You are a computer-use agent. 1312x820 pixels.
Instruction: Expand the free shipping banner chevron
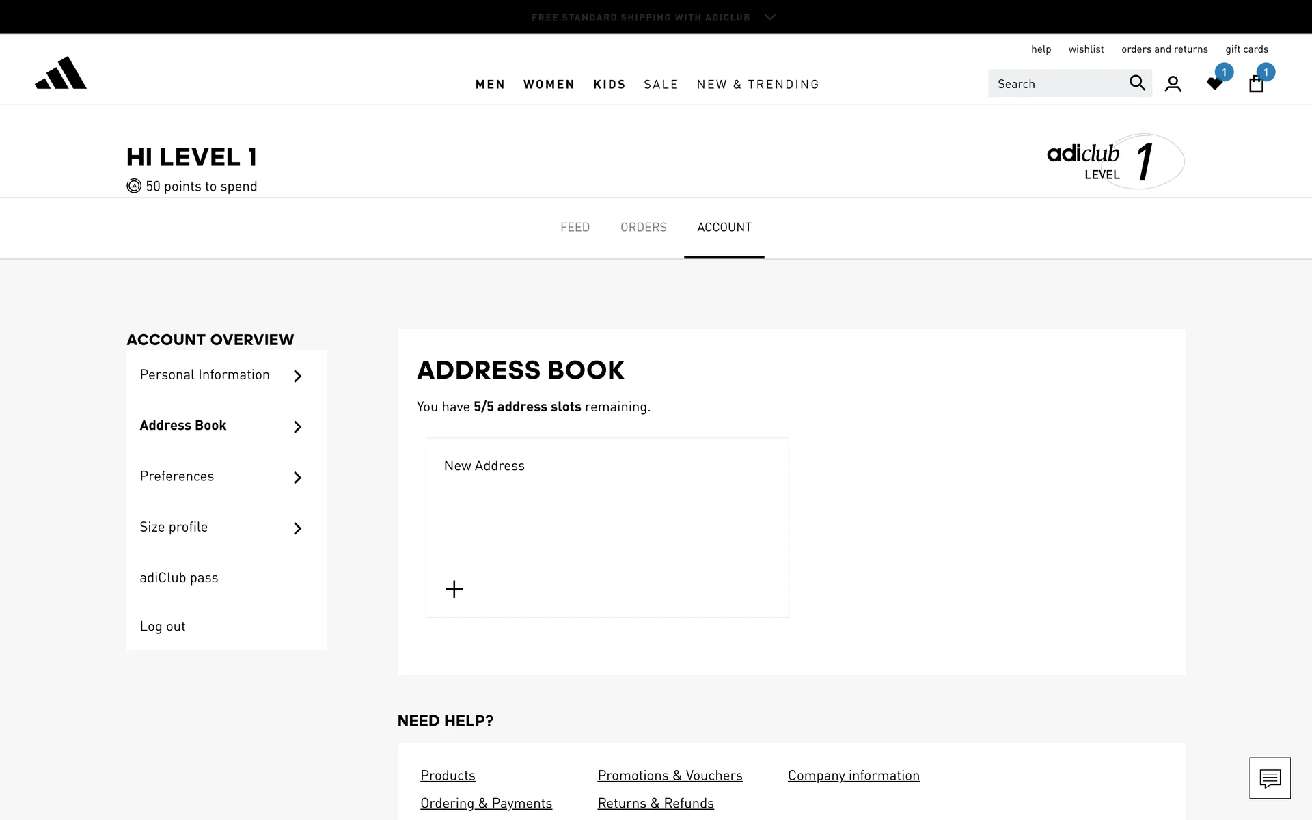click(770, 17)
